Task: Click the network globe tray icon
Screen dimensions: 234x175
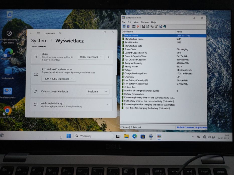Action: point(205,137)
